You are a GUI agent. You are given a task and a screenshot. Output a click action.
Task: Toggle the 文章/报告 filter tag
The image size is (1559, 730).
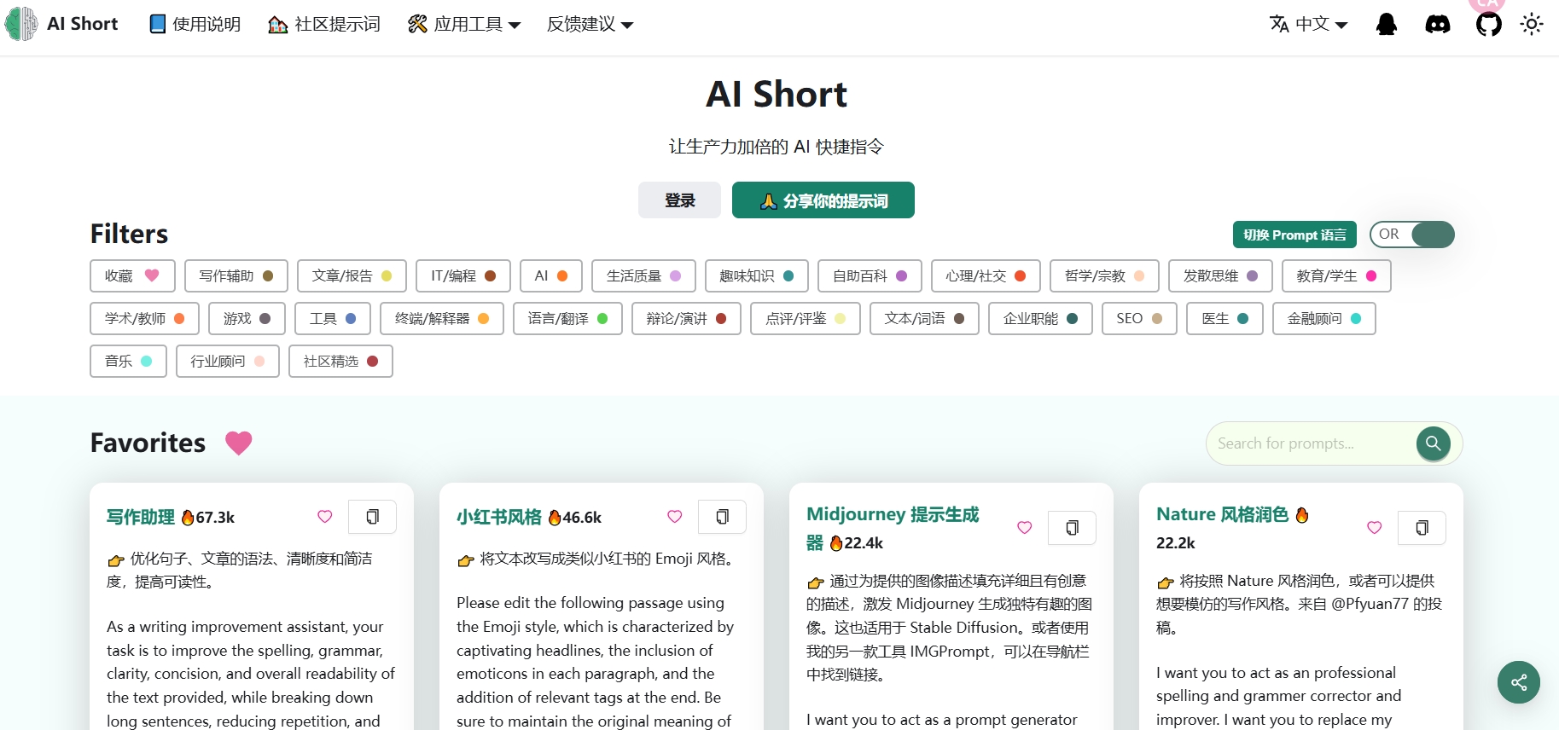click(x=352, y=276)
